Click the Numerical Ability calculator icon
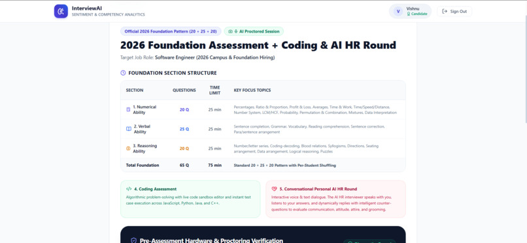 pyautogui.click(x=128, y=109)
